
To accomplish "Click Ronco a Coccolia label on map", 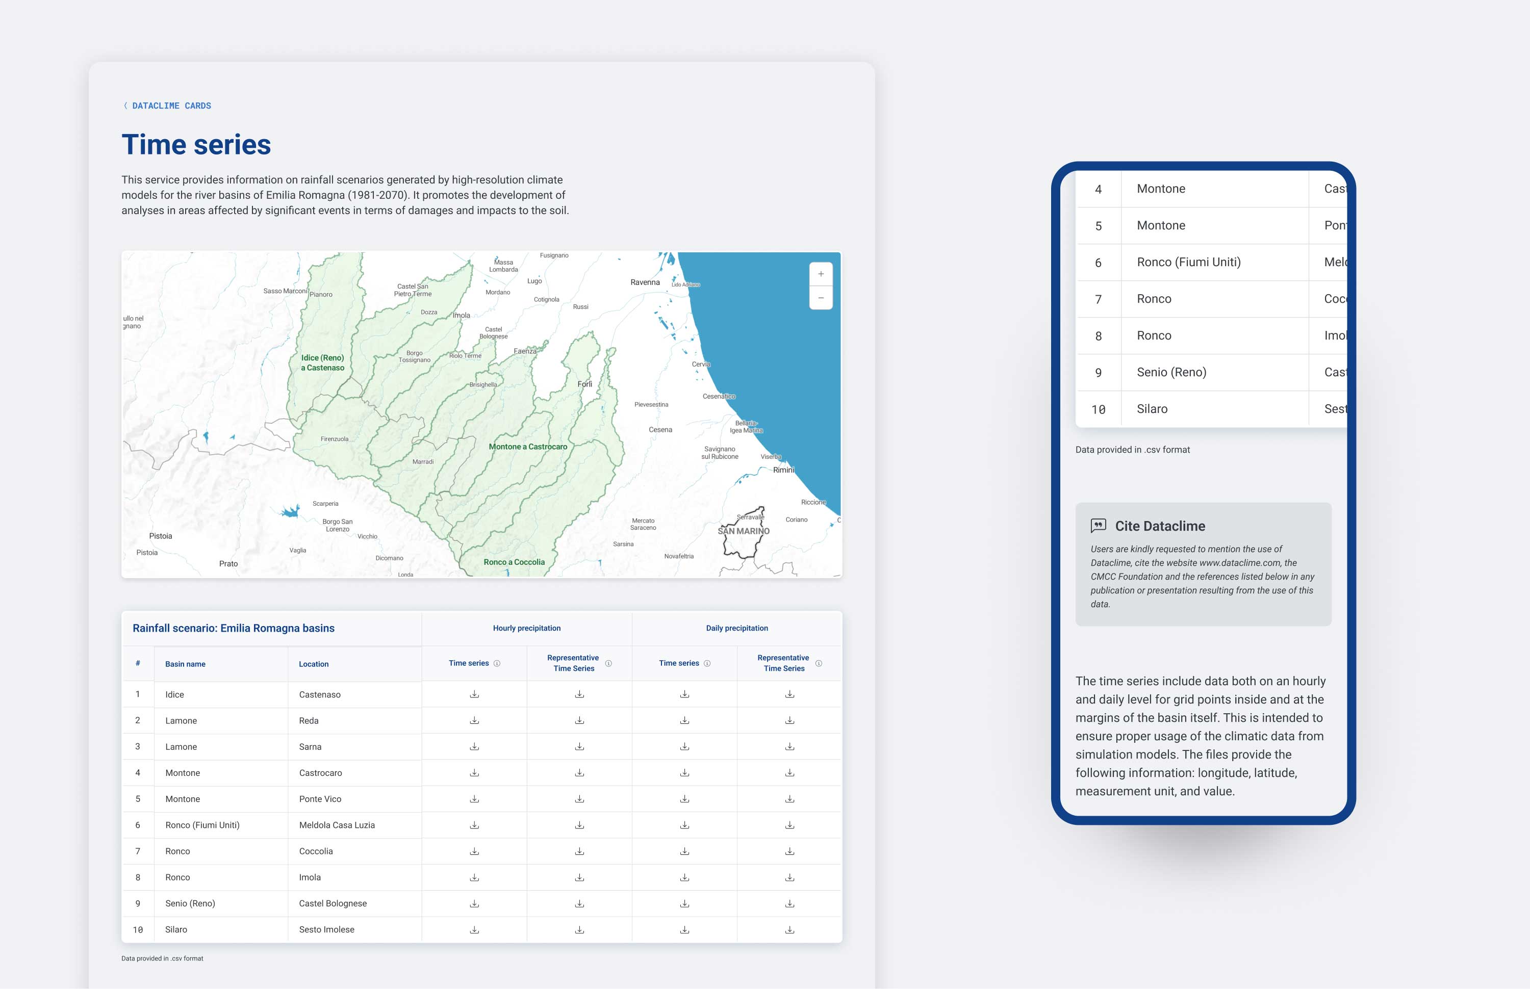I will pos(514,562).
